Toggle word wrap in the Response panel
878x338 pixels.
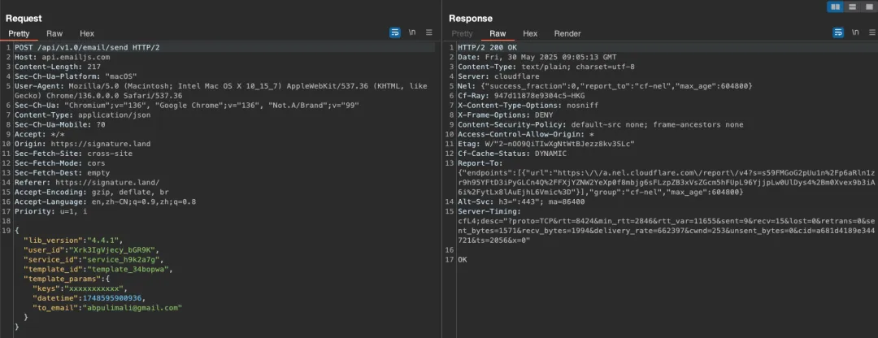click(837, 32)
